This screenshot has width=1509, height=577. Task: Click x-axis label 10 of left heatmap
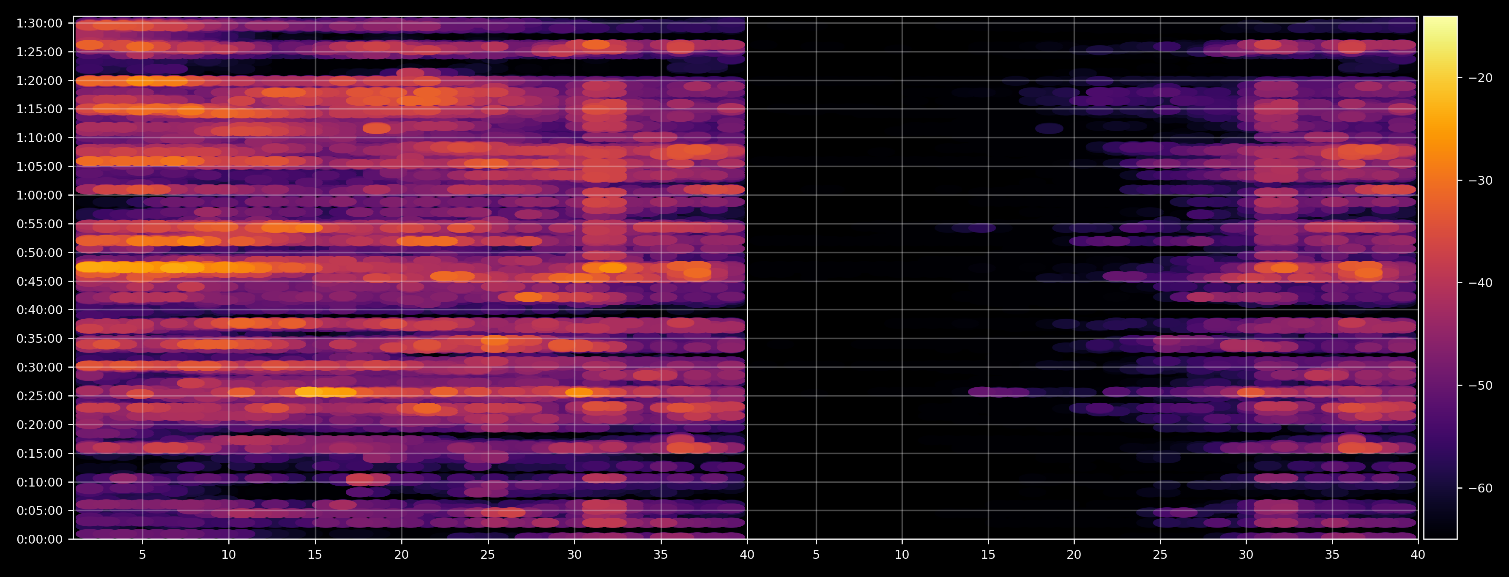[228, 555]
